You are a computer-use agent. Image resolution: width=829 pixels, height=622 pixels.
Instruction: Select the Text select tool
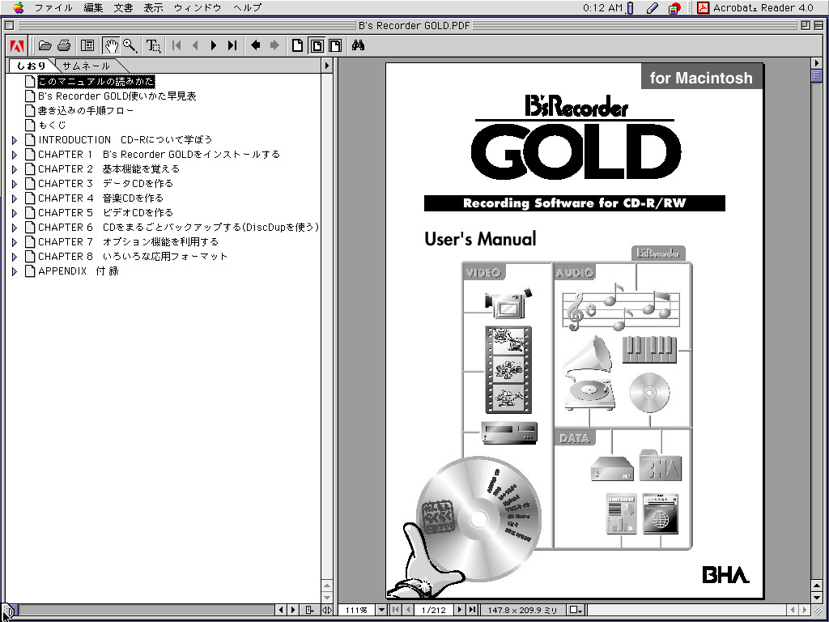click(153, 45)
